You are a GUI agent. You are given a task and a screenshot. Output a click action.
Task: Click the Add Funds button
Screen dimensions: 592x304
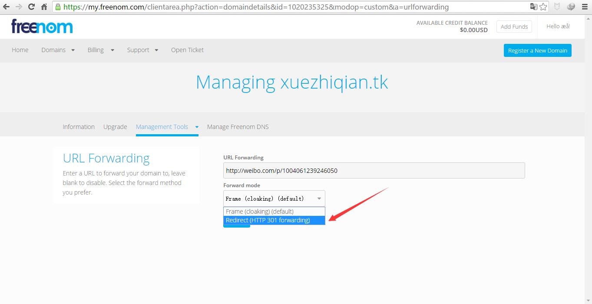point(514,26)
